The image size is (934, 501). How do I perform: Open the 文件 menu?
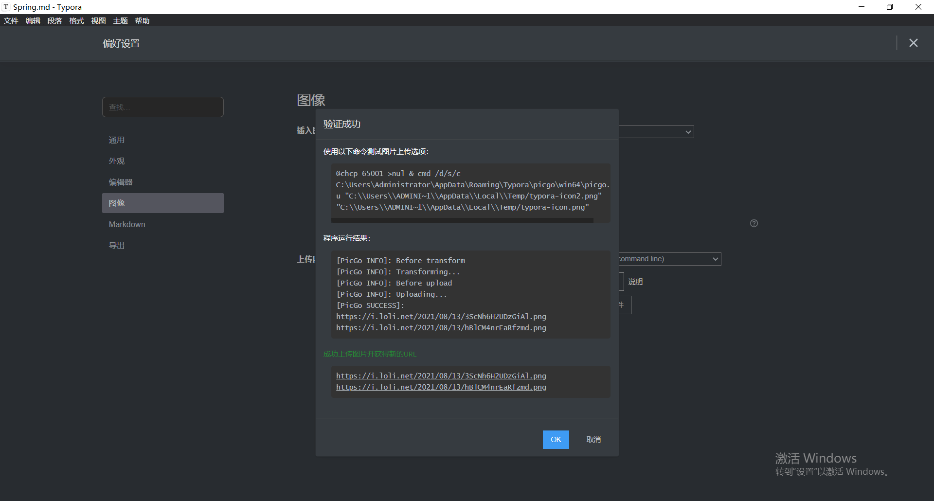tap(11, 20)
